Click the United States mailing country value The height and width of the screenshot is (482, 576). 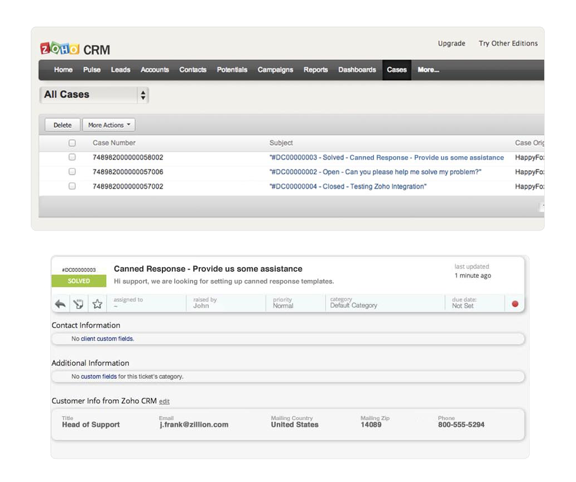[x=295, y=425]
